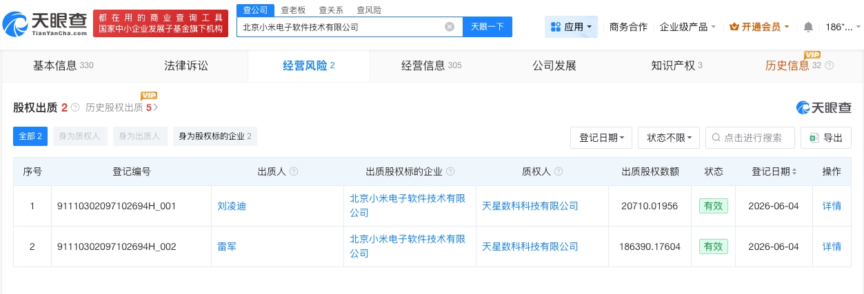Screen dimensions: 864x294
Task: Open the 知识产权 3 tab
Action: point(676,65)
